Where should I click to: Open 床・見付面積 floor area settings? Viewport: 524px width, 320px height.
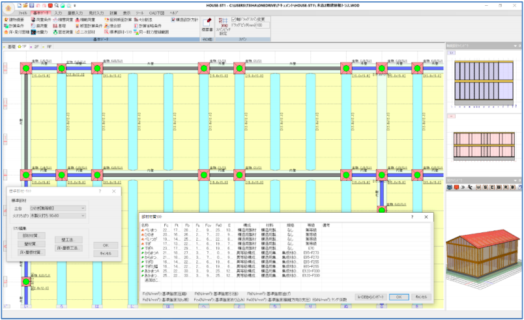(x=17, y=32)
